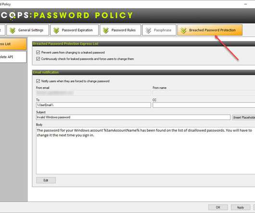Click the CC input field
The image size is (255, 213).
[204, 105]
